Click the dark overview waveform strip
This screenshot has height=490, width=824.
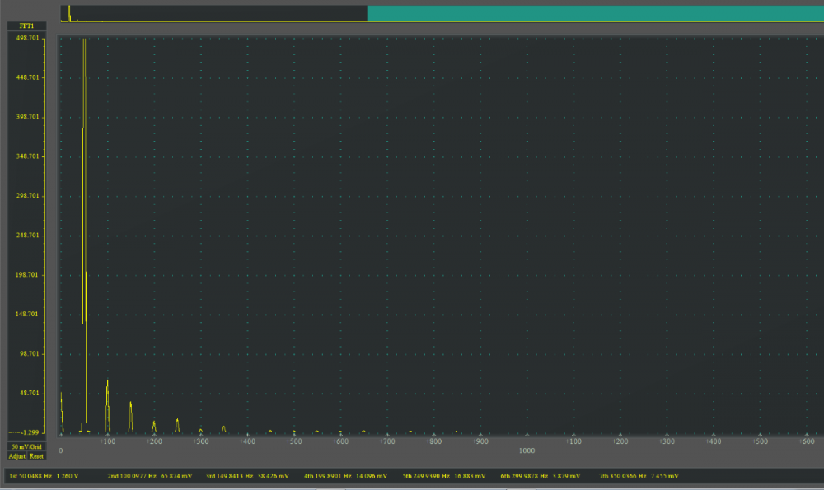point(214,13)
